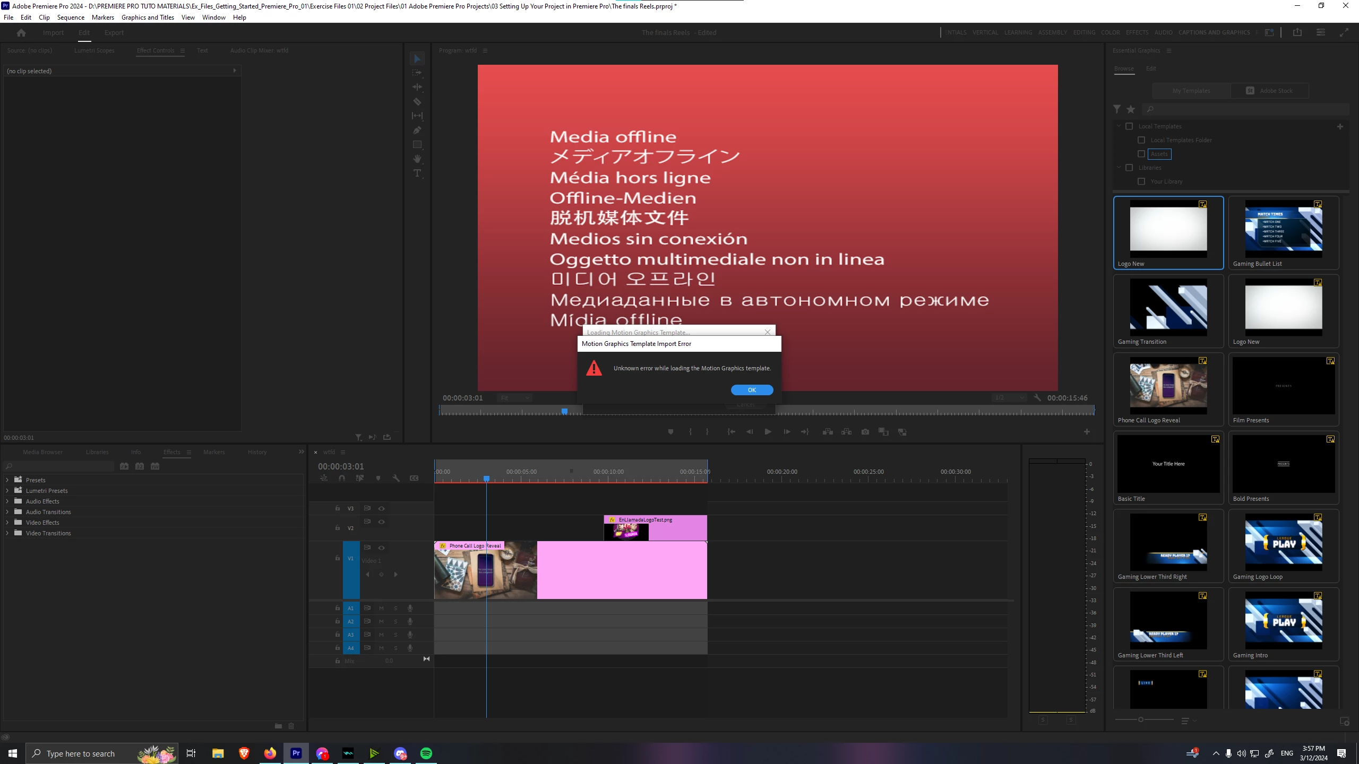The height and width of the screenshot is (764, 1359).
Task: Expand the Audio Transitions folder
Action: pos(7,512)
